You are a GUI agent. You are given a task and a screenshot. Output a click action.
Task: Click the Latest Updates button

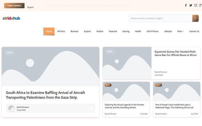coord(14,6)
